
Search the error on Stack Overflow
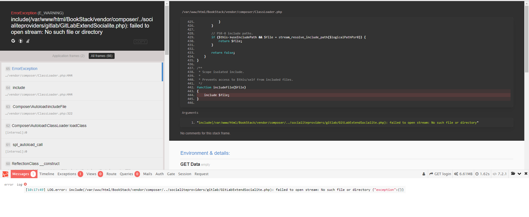[28, 41]
